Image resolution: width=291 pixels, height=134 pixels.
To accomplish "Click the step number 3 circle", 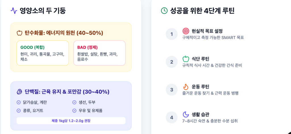I will click(171, 90).
